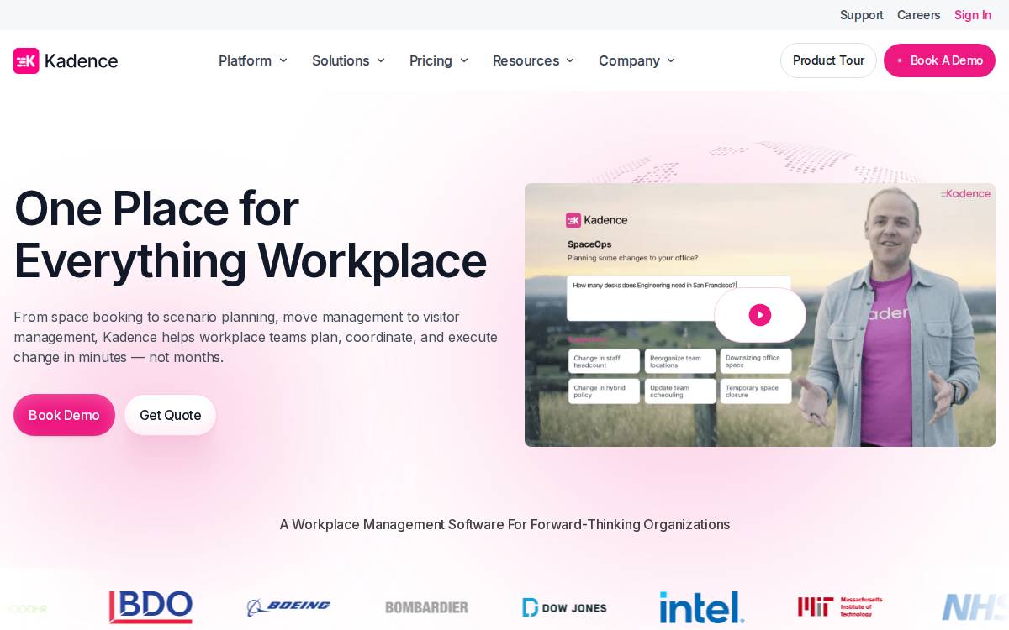Click the Kadence logo icon in header
The width and height of the screenshot is (1009, 630).
coord(26,60)
